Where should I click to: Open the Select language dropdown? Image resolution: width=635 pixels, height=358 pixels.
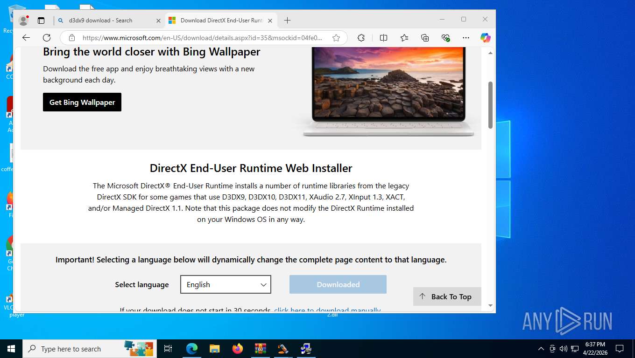point(226,284)
